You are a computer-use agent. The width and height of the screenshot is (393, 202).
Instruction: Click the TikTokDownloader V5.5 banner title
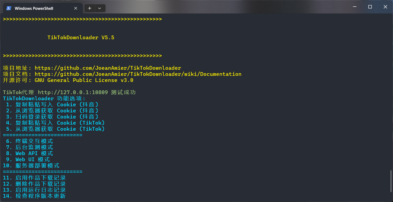click(x=81, y=38)
